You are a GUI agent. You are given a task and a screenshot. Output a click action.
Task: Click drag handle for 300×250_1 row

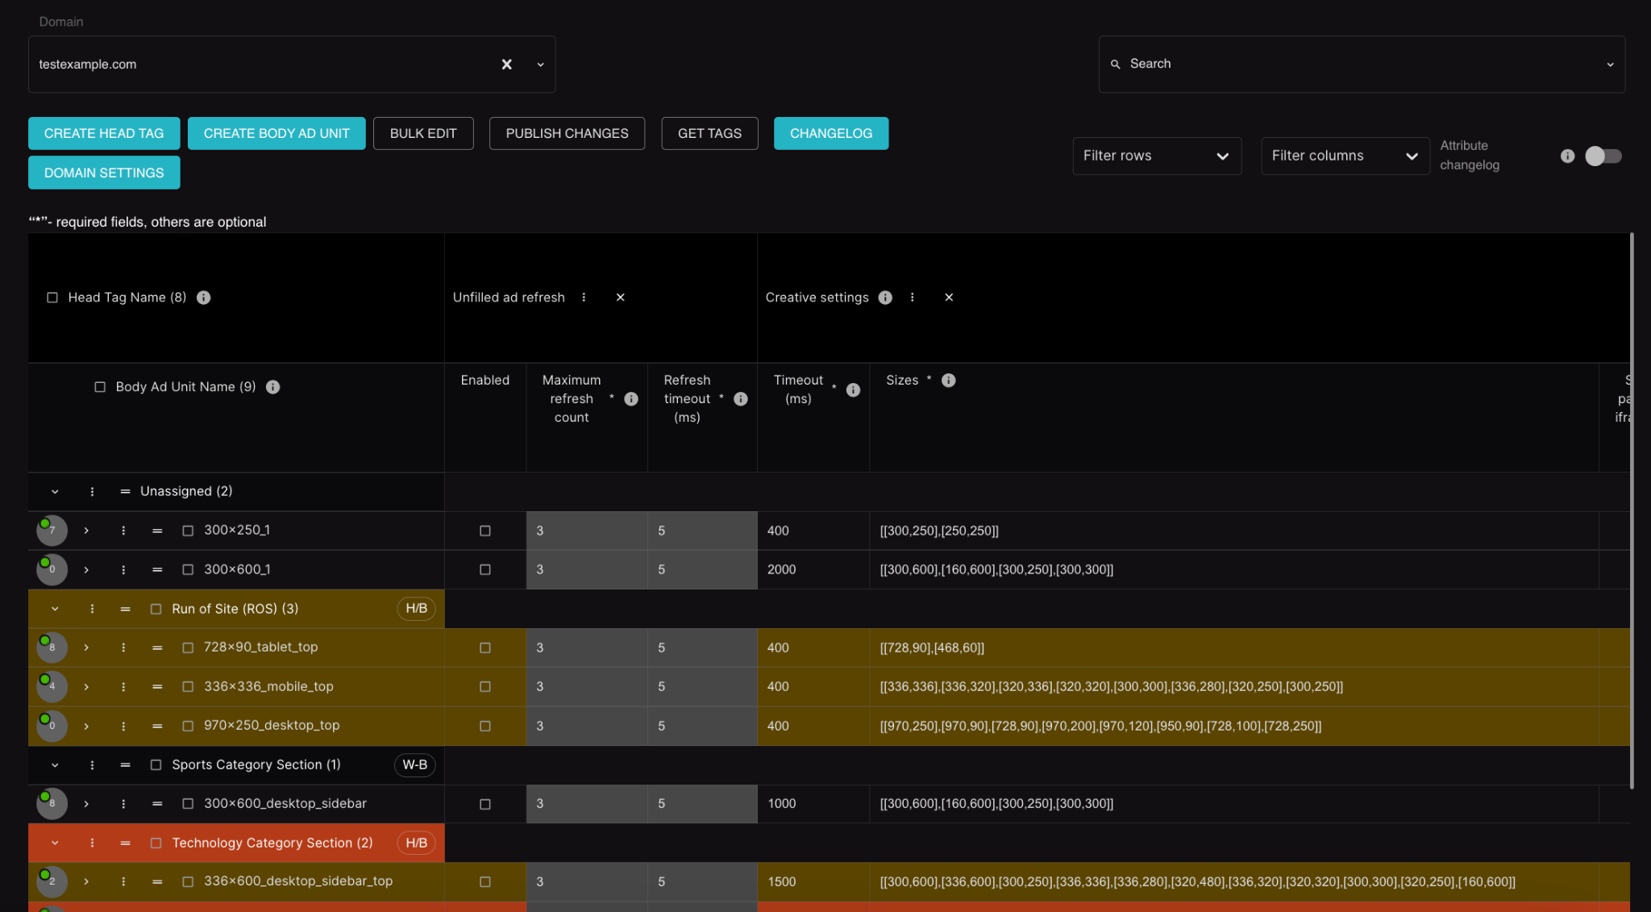(x=157, y=531)
